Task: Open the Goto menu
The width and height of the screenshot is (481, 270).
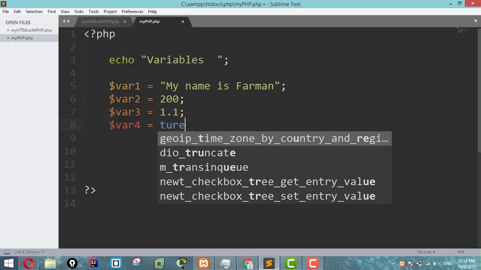Action: click(79, 11)
